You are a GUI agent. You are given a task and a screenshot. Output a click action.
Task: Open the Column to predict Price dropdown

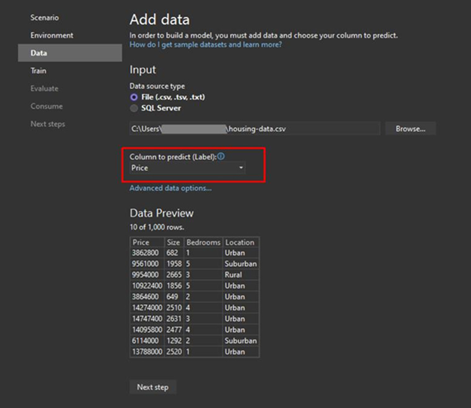tap(188, 168)
